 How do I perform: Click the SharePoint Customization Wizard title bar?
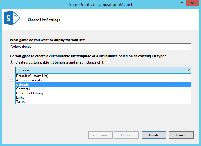100,5
